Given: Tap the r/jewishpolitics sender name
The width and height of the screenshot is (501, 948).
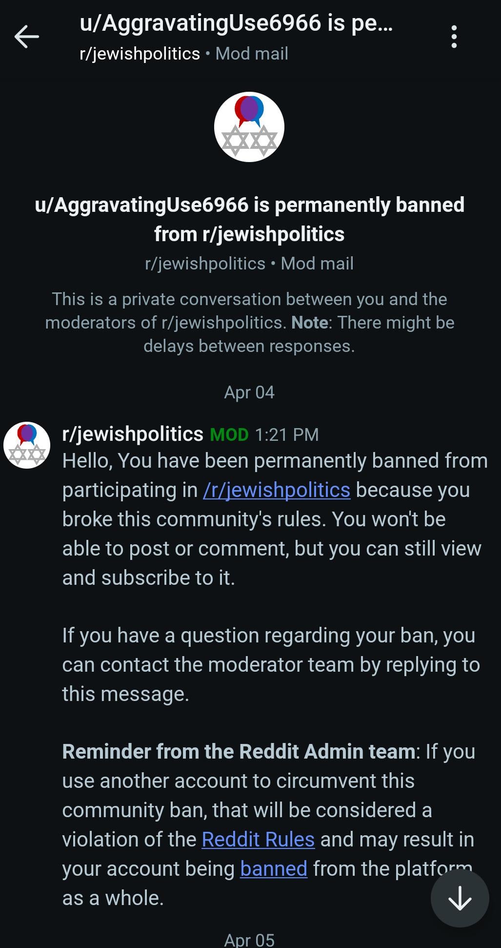Looking at the screenshot, I should pyautogui.click(x=133, y=434).
